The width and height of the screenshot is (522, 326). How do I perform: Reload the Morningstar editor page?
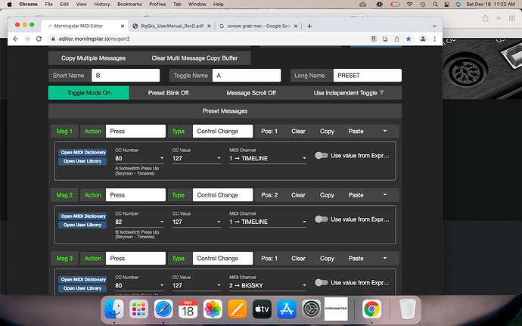click(x=39, y=39)
